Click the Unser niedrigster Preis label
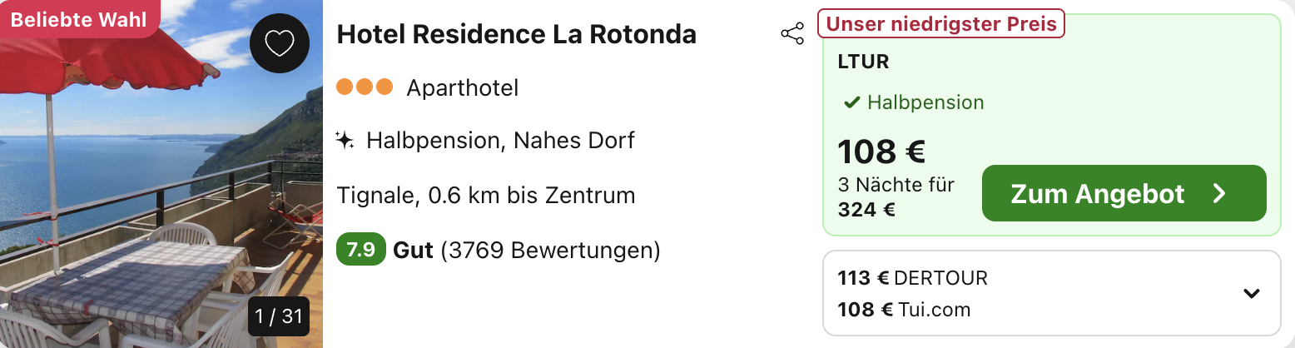The height and width of the screenshot is (348, 1295). 941,24
